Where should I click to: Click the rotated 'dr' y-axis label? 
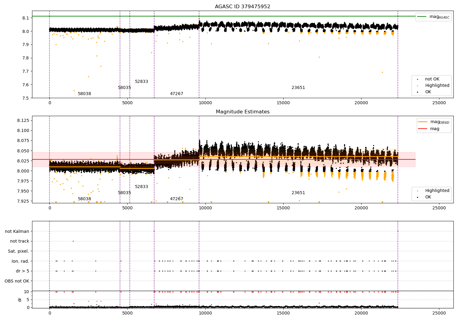(20, 300)
